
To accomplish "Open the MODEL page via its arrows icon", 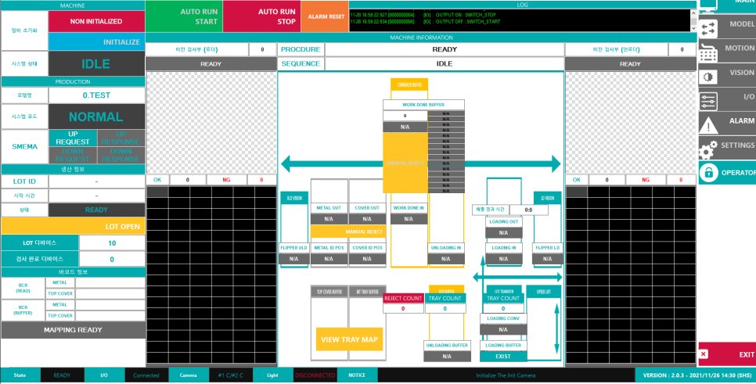I will tap(708, 28).
